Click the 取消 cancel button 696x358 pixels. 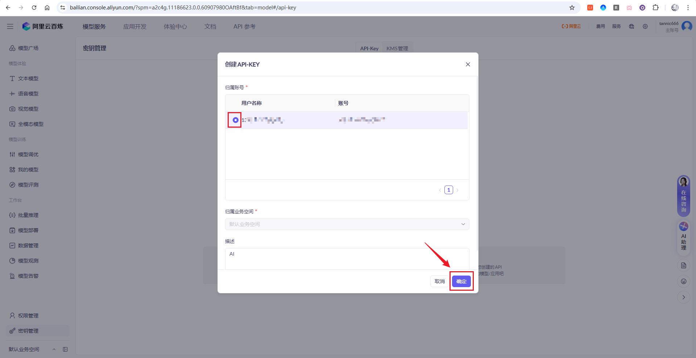click(440, 281)
